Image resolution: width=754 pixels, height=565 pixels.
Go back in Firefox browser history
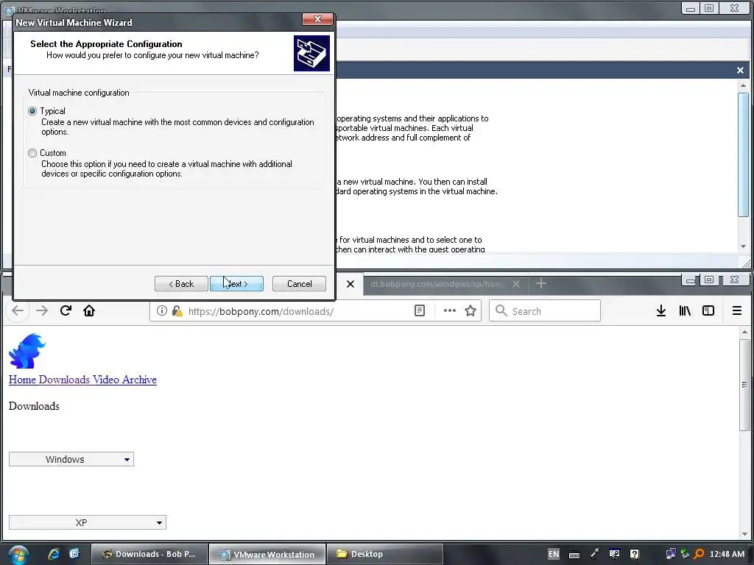tap(18, 311)
